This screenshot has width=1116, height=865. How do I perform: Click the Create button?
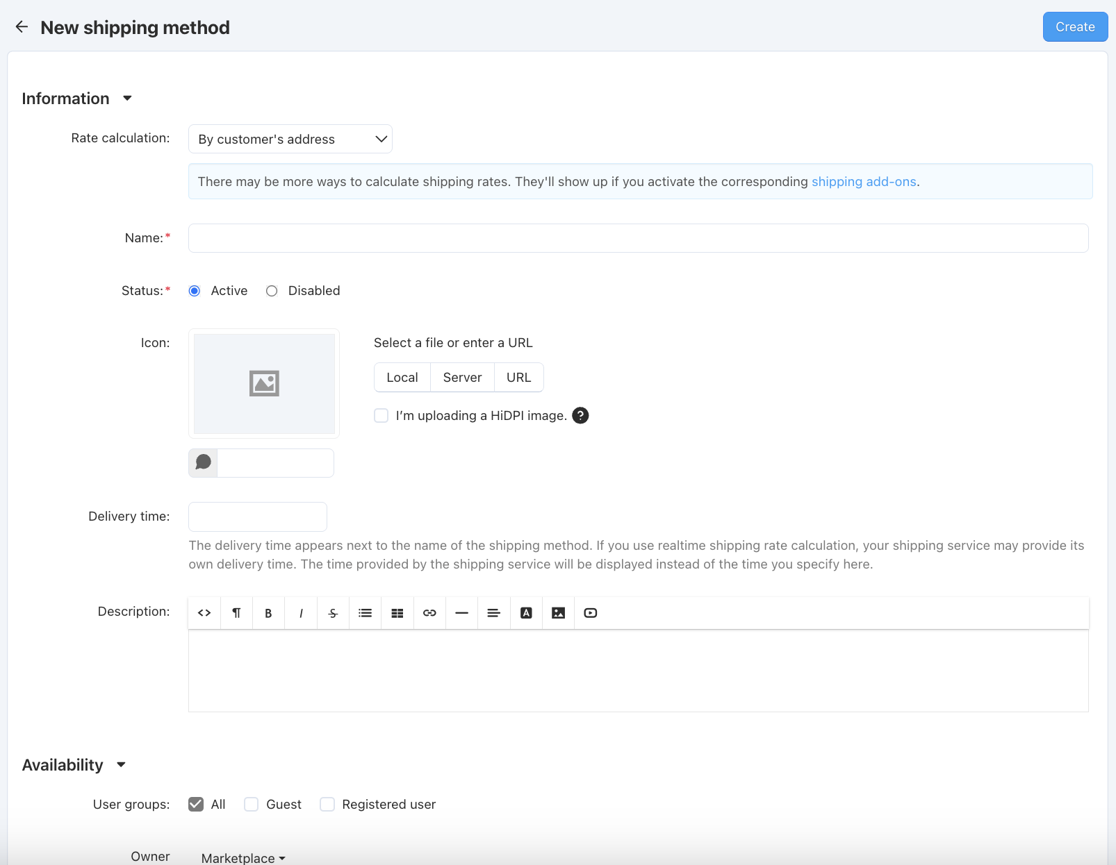click(x=1075, y=27)
